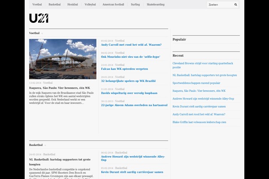Open the U21 logo home link
The height and width of the screenshot is (179, 269).
[39, 18]
